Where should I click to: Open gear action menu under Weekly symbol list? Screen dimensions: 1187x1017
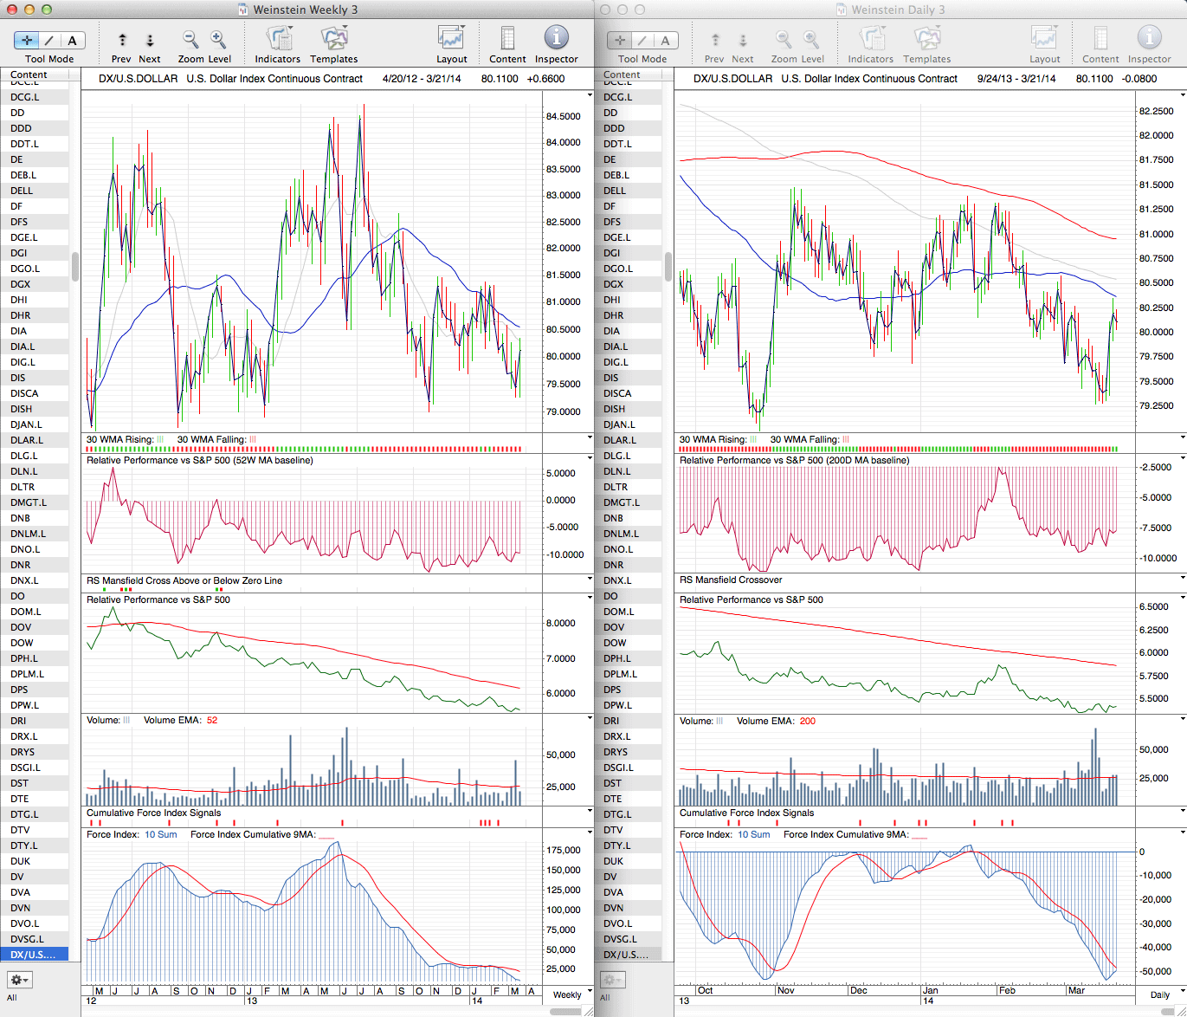19,980
